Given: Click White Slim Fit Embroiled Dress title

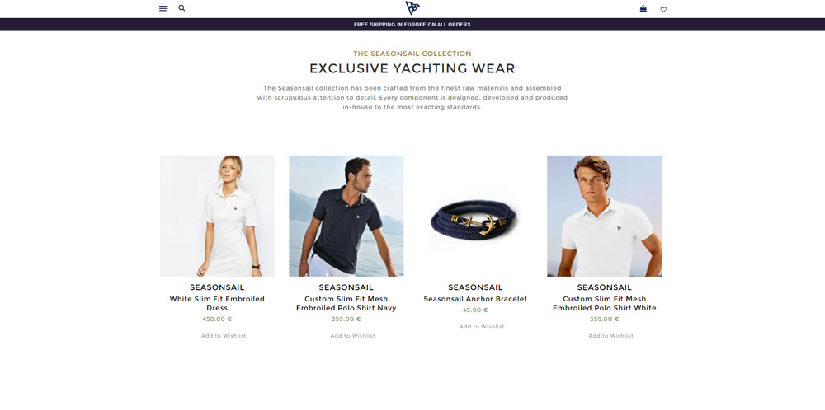Looking at the screenshot, I should [x=217, y=304].
